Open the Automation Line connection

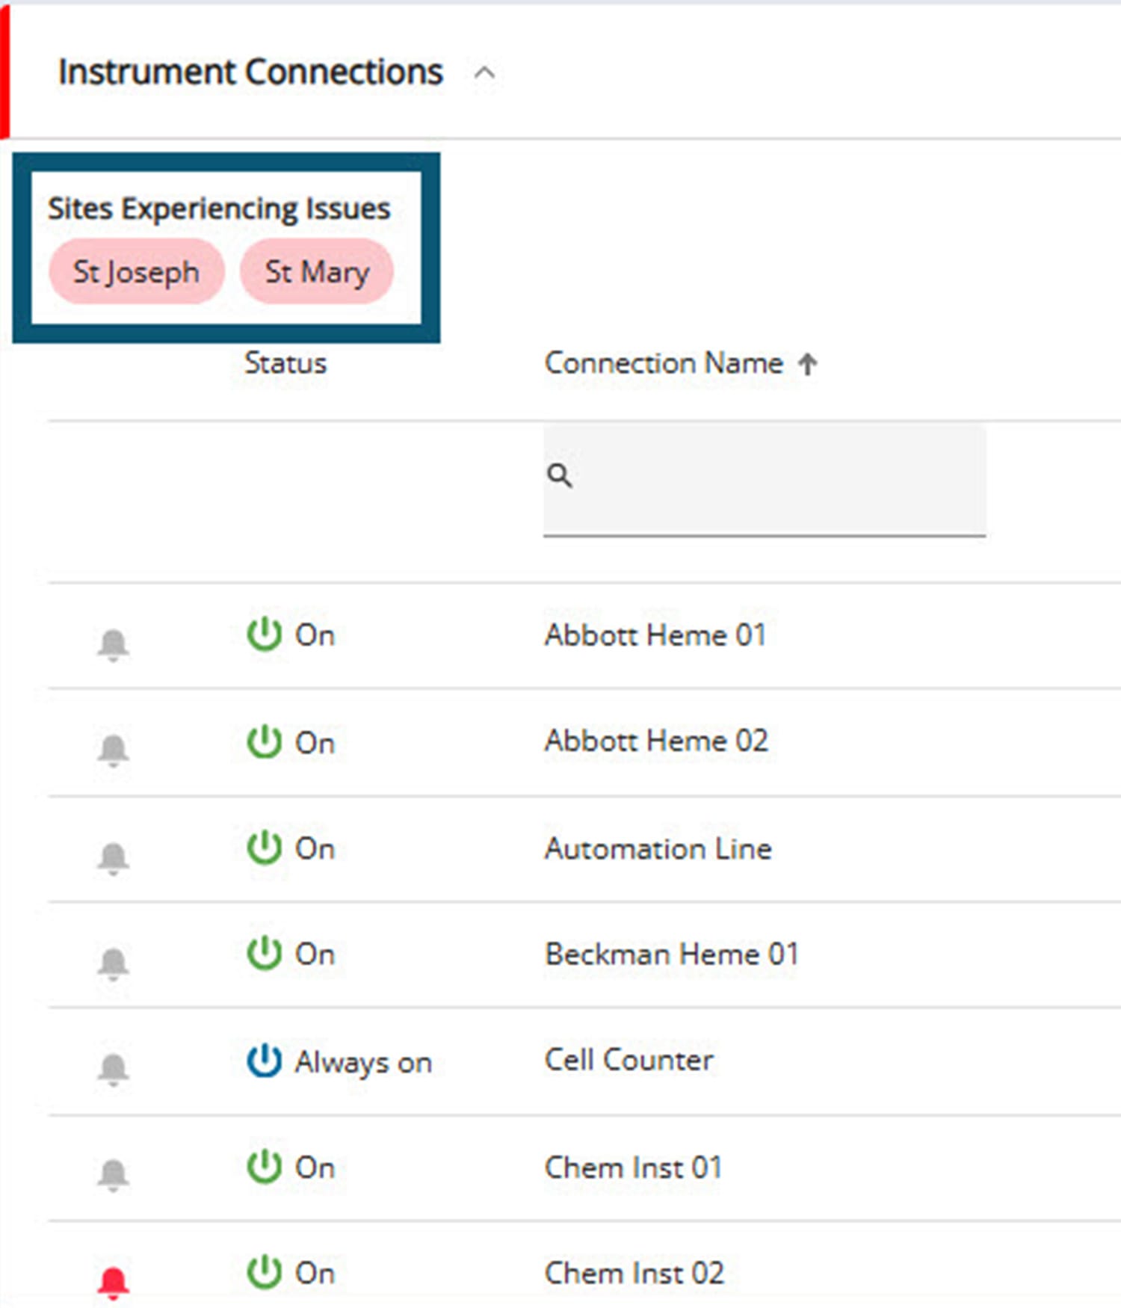[x=658, y=849]
